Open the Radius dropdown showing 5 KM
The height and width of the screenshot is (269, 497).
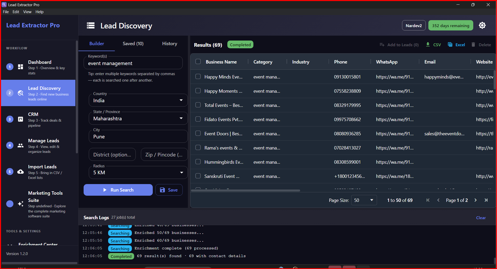click(x=138, y=172)
